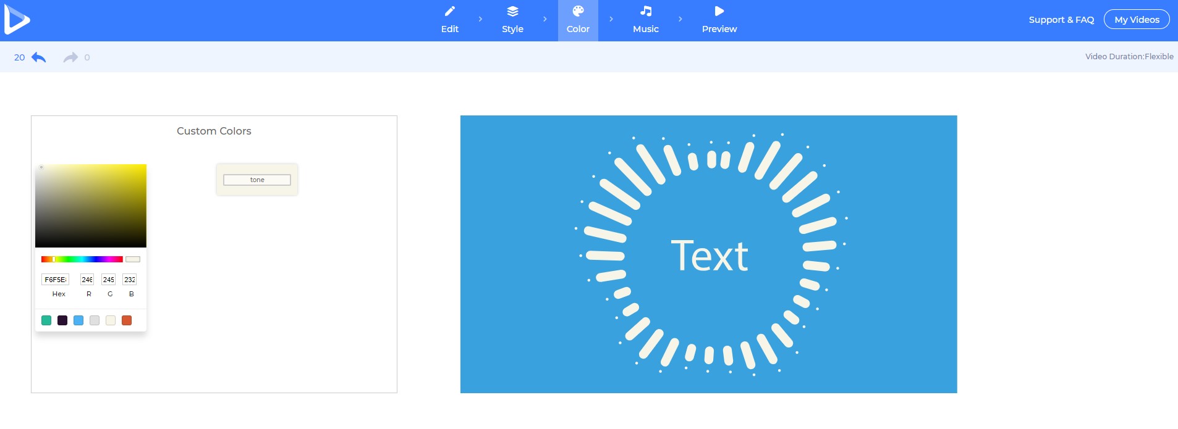Click the redo arrow icon
The image size is (1178, 429).
tap(70, 57)
